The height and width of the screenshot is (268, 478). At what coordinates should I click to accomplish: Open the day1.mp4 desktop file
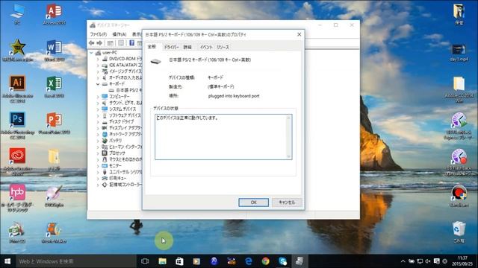point(459,53)
